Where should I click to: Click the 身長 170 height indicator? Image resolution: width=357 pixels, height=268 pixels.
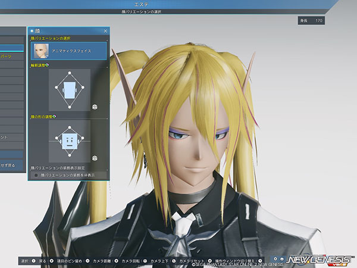[311, 21]
